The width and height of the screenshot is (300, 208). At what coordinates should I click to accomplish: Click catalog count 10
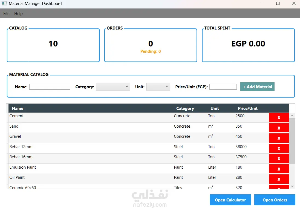(x=53, y=43)
